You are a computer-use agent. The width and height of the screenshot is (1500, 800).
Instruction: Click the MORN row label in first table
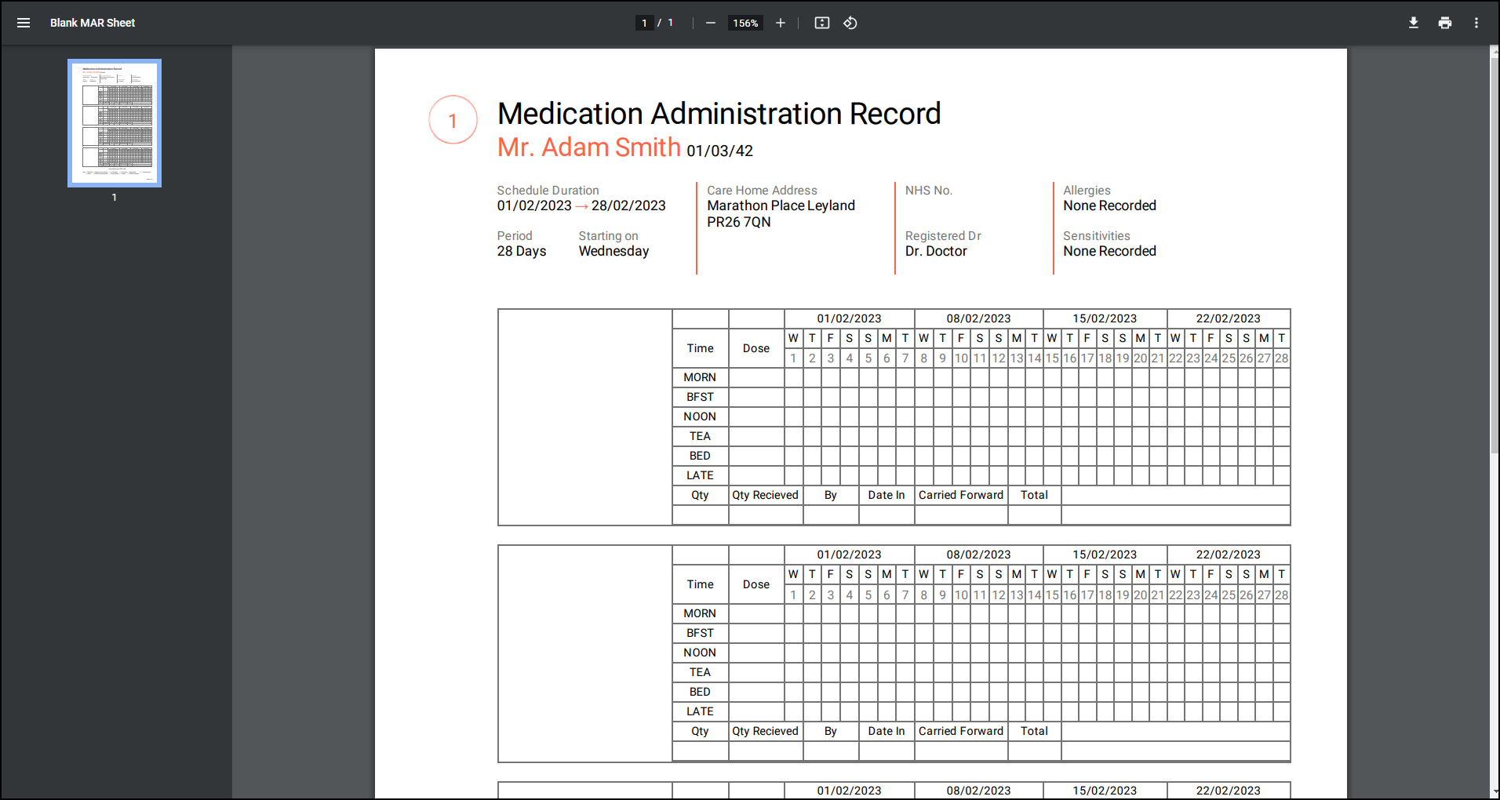(699, 377)
